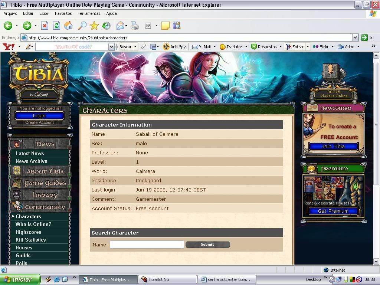The image size is (380, 285).
Task: Switch to TibiaBot NG in taskbar
Action: 168,279
